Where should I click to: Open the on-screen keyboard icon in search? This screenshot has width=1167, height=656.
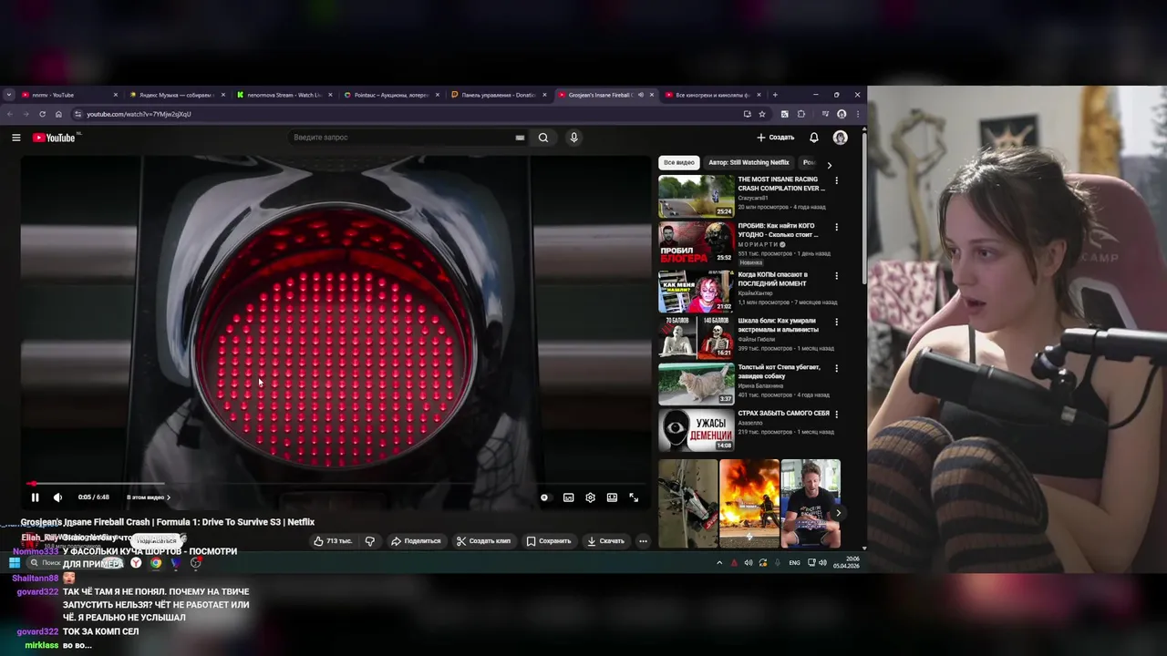pyautogui.click(x=520, y=138)
